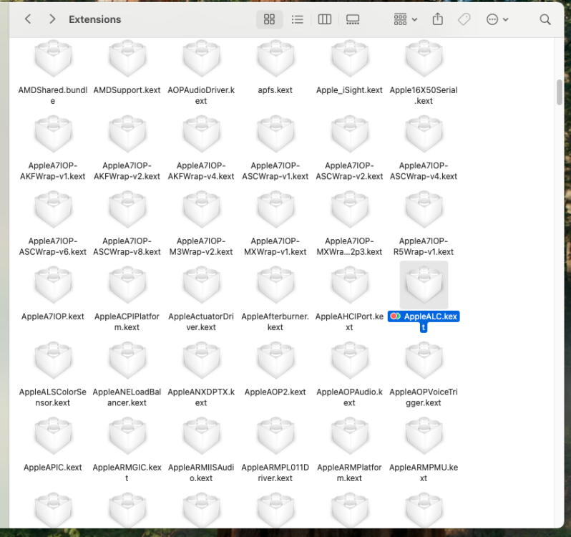
Task: Click the highlighted AppleALC.kext icon
Action: tap(424, 284)
